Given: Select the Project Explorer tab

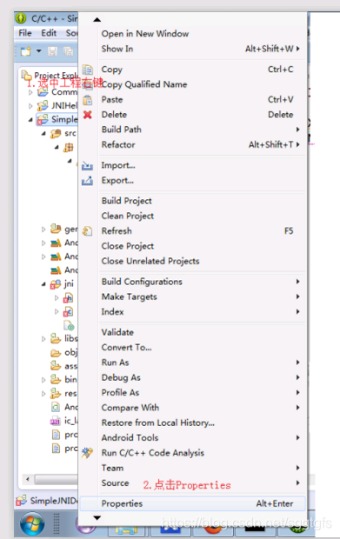Looking at the screenshot, I should 50,75.
